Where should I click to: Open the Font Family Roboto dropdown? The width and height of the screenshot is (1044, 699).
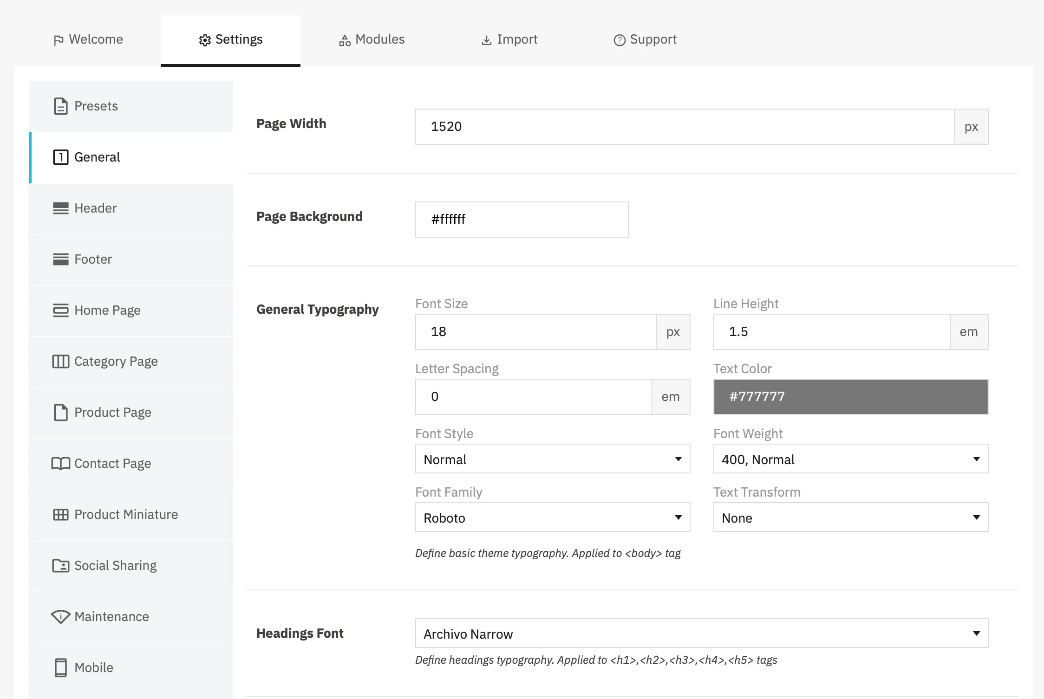click(x=553, y=518)
